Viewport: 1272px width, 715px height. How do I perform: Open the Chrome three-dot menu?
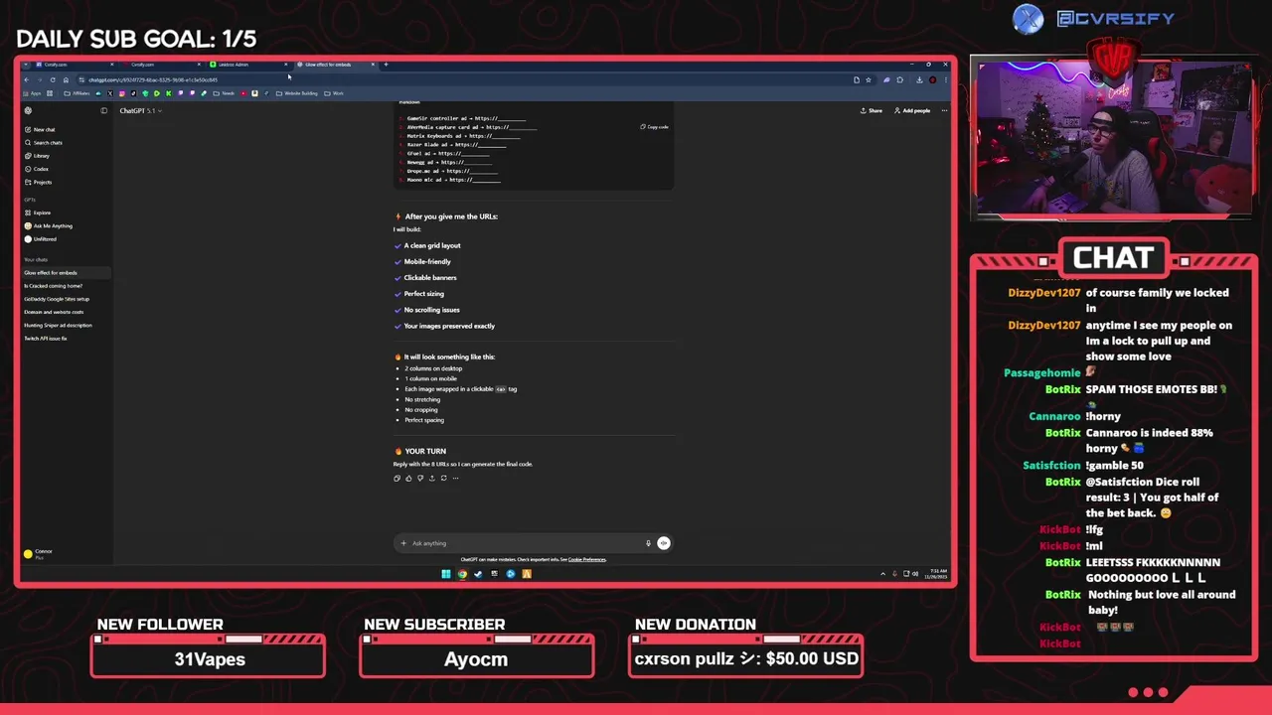(x=946, y=79)
